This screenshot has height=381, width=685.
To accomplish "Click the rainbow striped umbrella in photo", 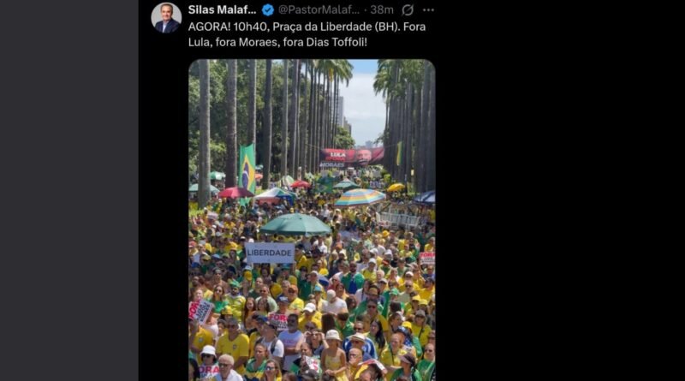I will (360, 197).
